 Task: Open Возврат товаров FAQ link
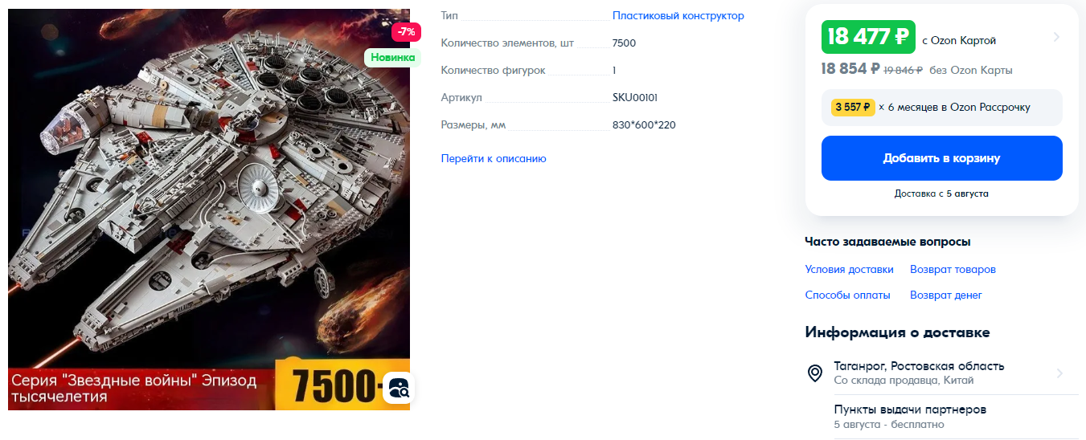(953, 269)
